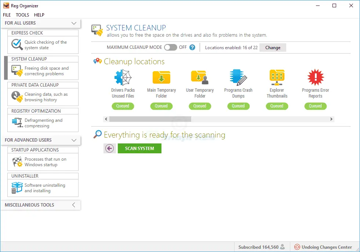
Task: Click the Everything is ready for the scanning text
Action: point(164,135)
